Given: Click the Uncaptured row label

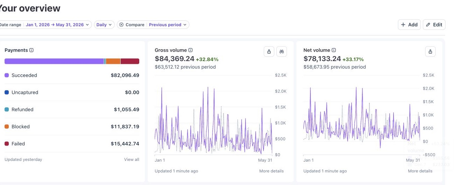Looking at the screenshot, I should [25, 92].
